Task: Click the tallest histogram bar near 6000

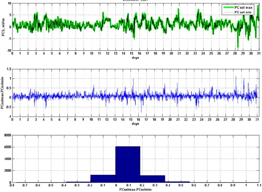Action: tap(128, 164)
